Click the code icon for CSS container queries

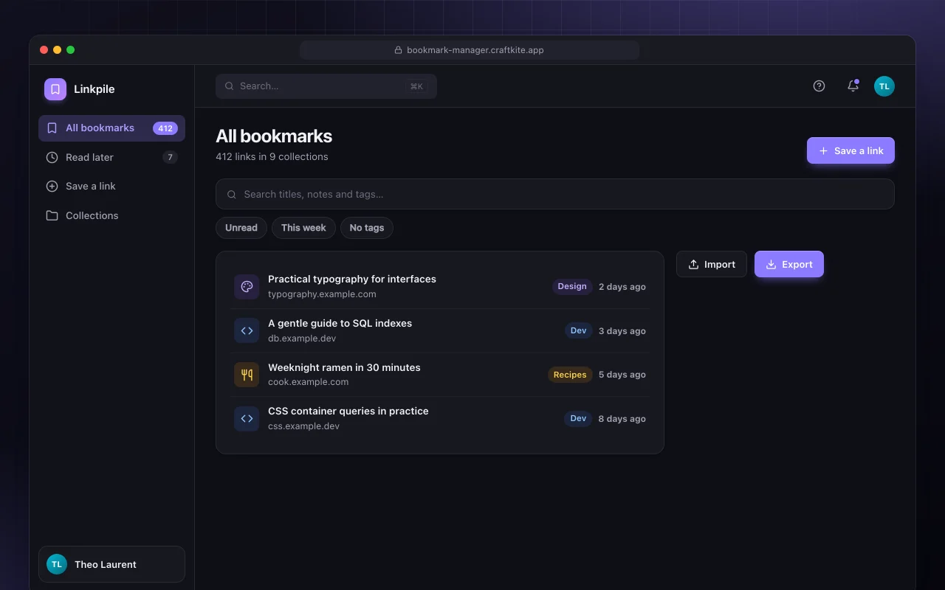click(x=247, y=419)
